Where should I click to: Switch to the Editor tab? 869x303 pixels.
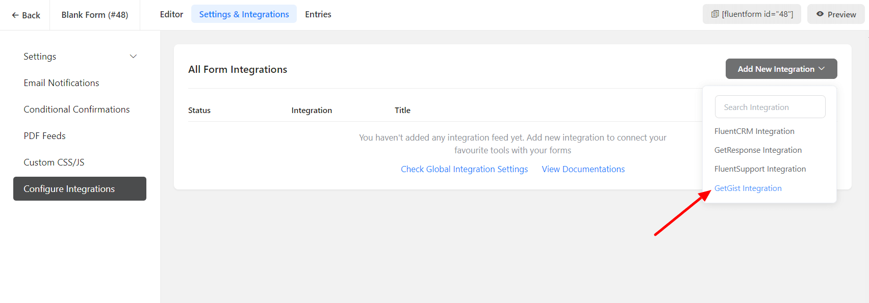(x=171, y=14)
